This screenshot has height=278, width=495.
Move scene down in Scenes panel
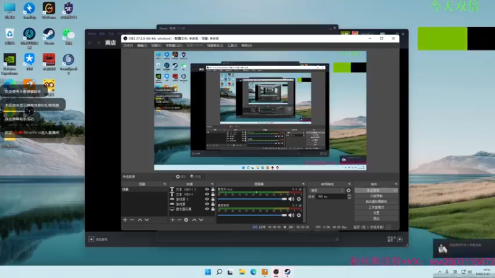tap(147, 220)
